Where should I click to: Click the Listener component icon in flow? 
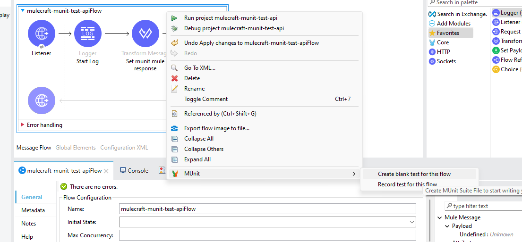pyautogui.click(x=42, y=33)
